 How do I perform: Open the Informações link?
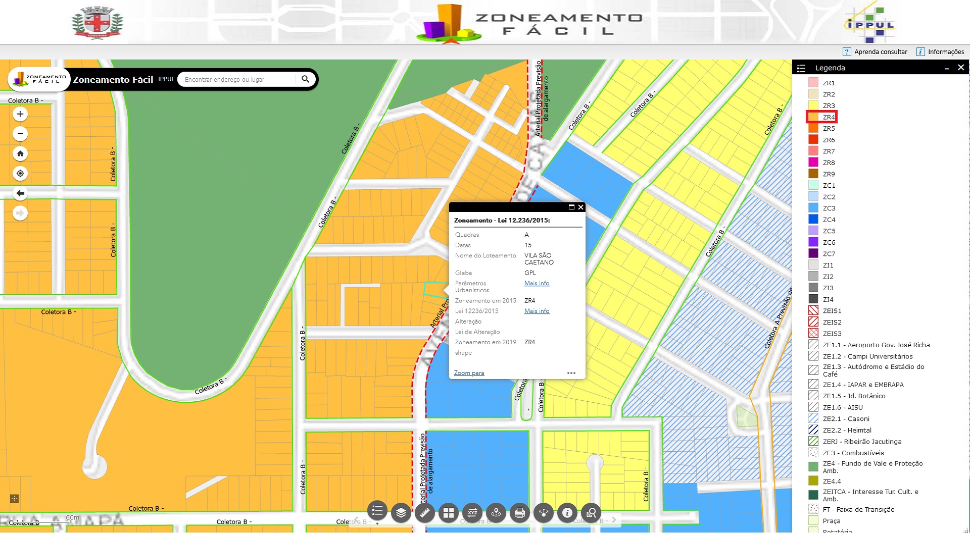point(940,52)
